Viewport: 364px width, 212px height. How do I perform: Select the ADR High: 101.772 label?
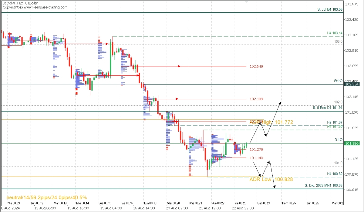click(x=271, y=122)
